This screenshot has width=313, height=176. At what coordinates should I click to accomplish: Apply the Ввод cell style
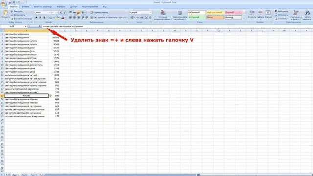pos(215,18)
